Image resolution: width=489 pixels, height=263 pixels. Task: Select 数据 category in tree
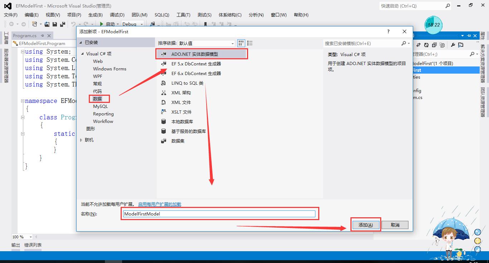(x=97, y=99)
